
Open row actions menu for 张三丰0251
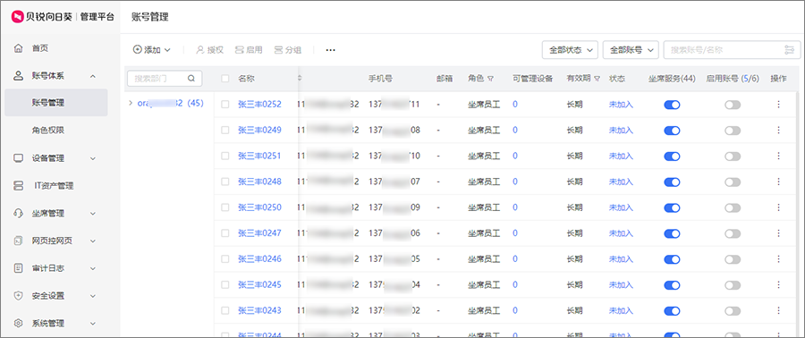[x=778, y=156]
